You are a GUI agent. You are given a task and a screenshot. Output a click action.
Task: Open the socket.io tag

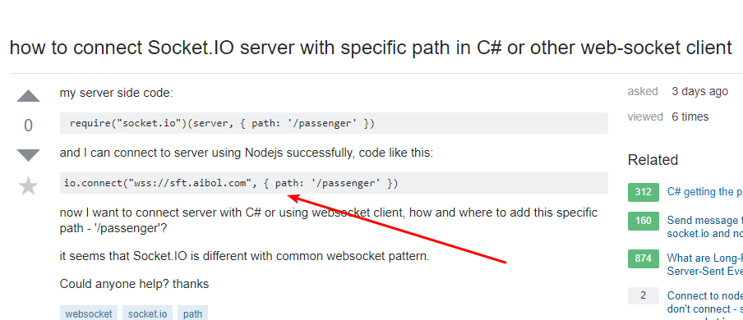(x=147, y=313)
